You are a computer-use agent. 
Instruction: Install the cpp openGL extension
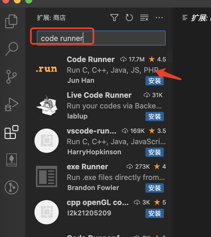pyautogui.click(x=154, y=213)
